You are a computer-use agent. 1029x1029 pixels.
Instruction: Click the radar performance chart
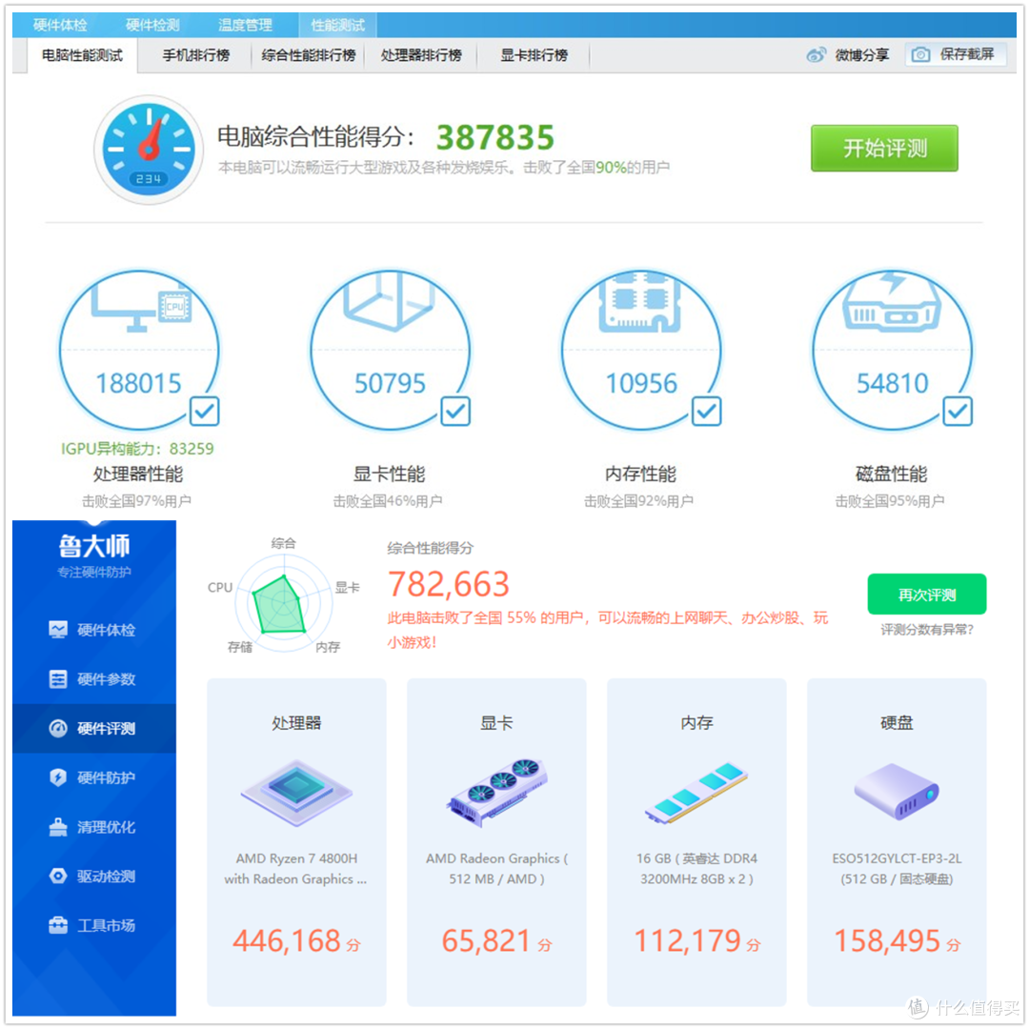point(284,604)
